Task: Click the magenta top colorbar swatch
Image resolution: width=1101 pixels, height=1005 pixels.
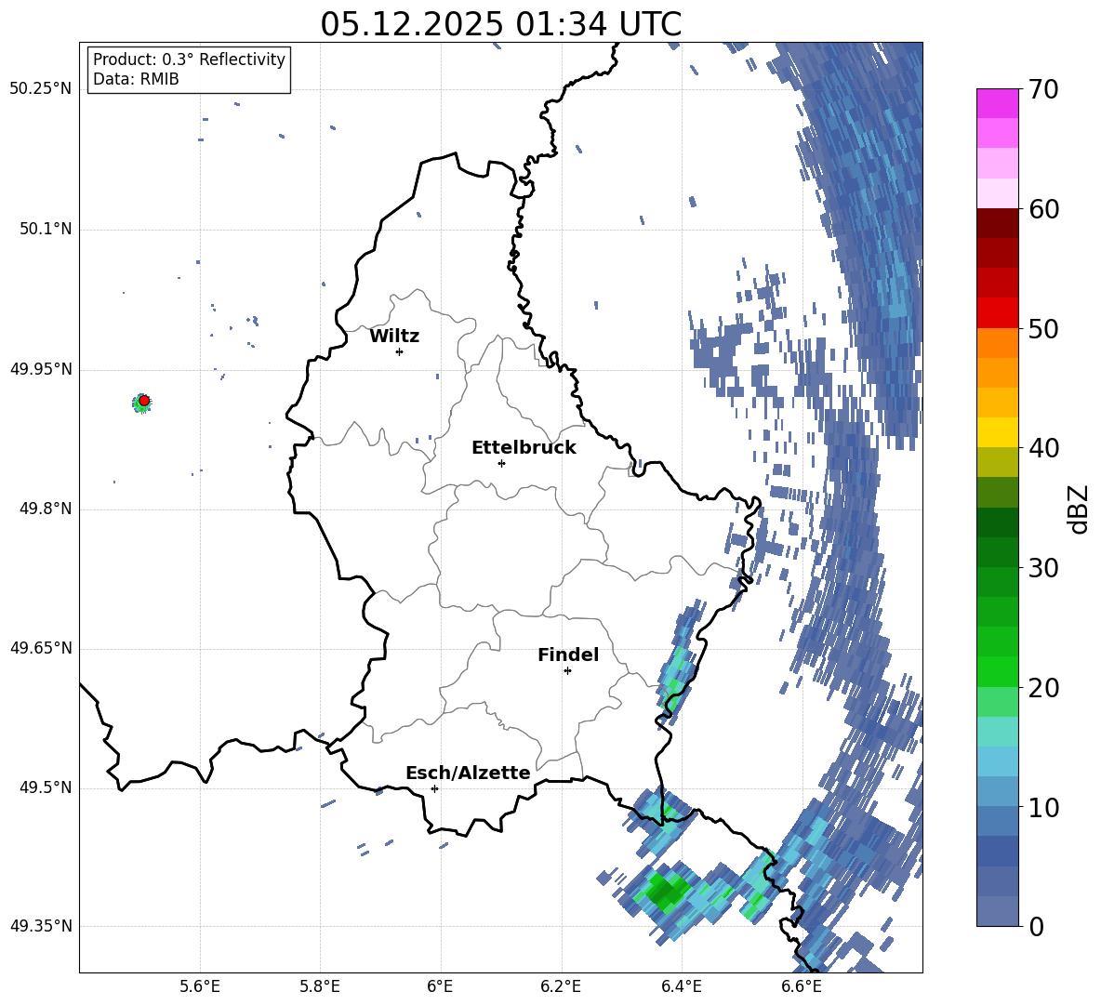Action: point(997,103)
